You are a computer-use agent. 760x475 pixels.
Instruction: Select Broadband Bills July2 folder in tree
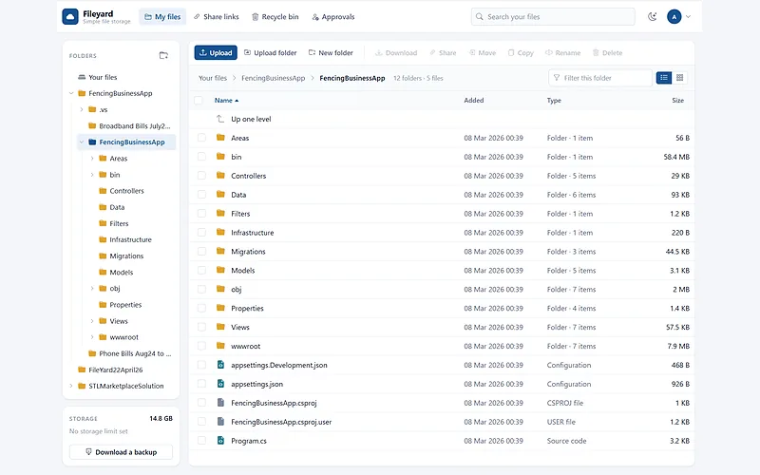pos(129,126)
